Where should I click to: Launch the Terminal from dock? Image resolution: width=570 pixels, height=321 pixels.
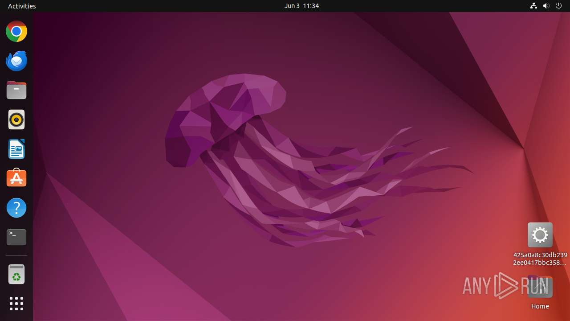click(16, 237)
